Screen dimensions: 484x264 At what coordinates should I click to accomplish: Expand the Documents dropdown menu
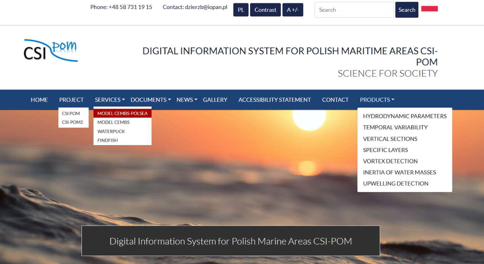[150, 100]
